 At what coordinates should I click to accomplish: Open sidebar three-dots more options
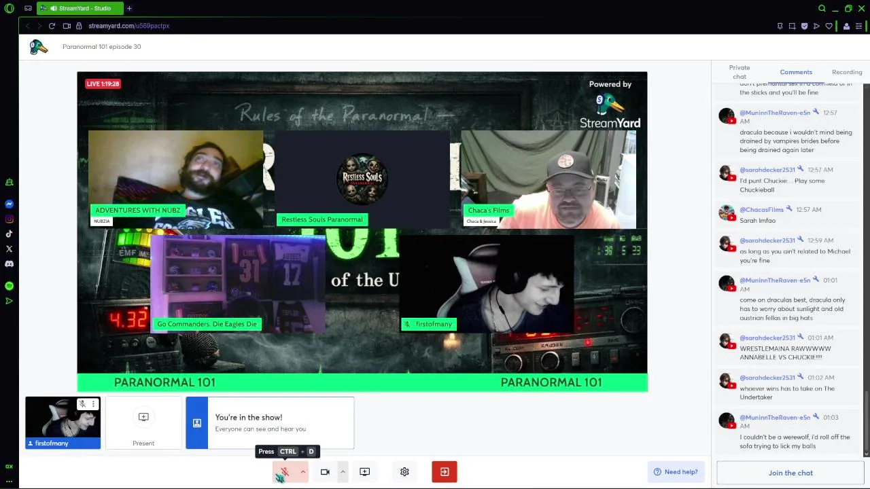(9, 480)
